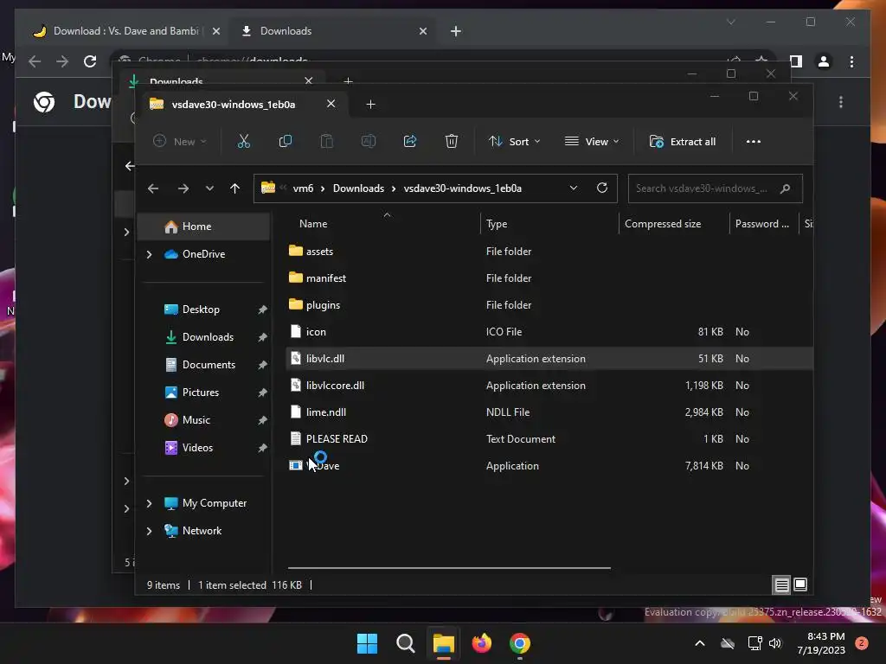Switch to large thumbnails view icon
886x664 pixels.
(800, 585)
